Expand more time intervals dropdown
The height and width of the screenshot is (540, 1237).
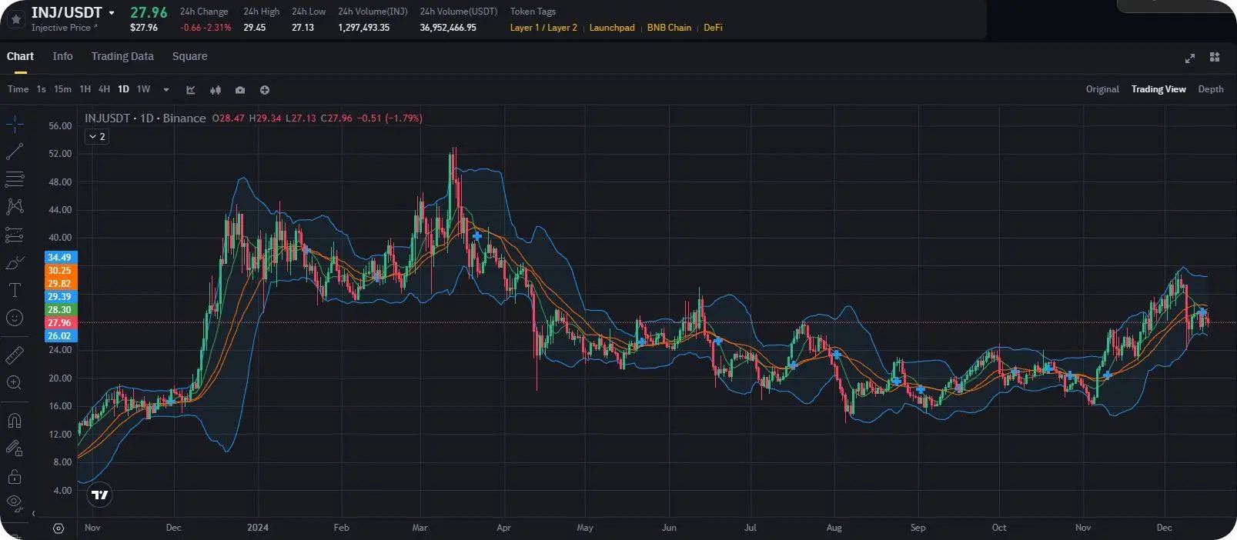(166, 90)
